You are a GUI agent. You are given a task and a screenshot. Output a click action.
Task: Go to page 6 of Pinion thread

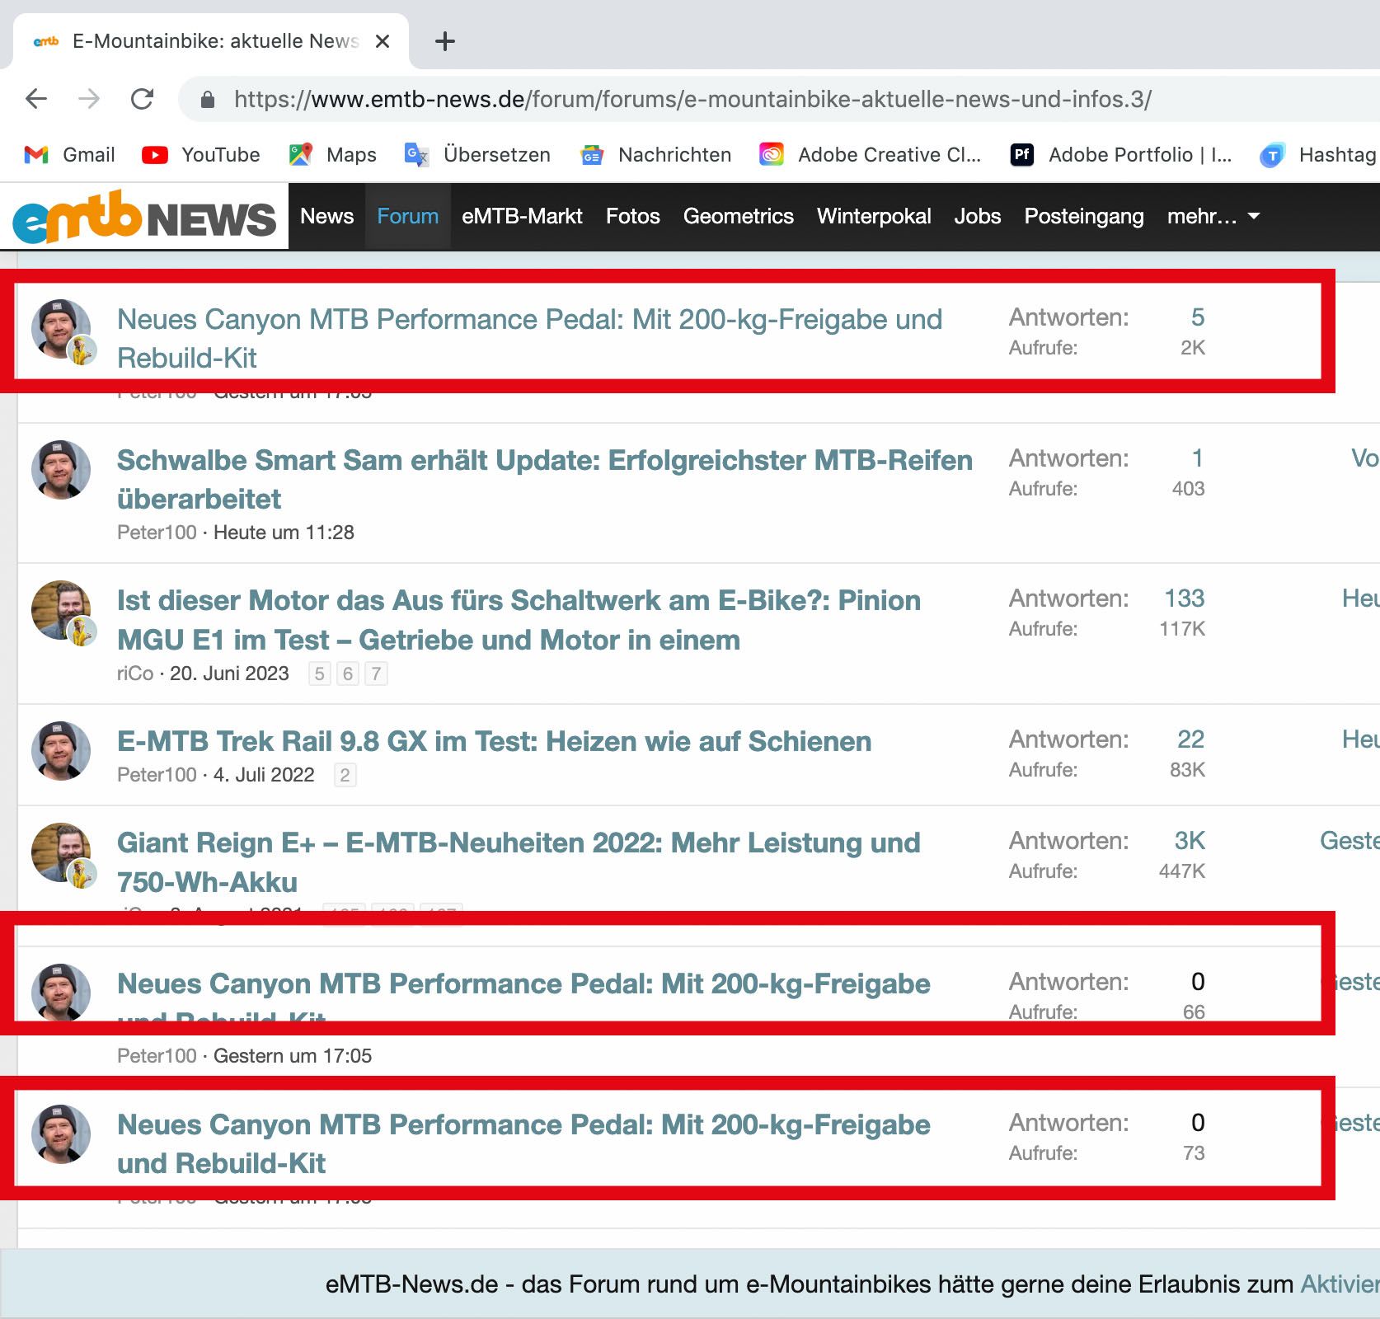coord(348,674)
